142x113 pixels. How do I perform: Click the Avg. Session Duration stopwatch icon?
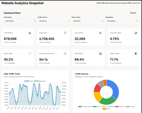[65, 54]
